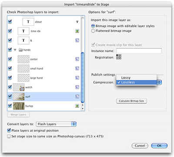Uncheck the about layer checkbox
Screen dimensions: 174x157
(x=10, y=22)
